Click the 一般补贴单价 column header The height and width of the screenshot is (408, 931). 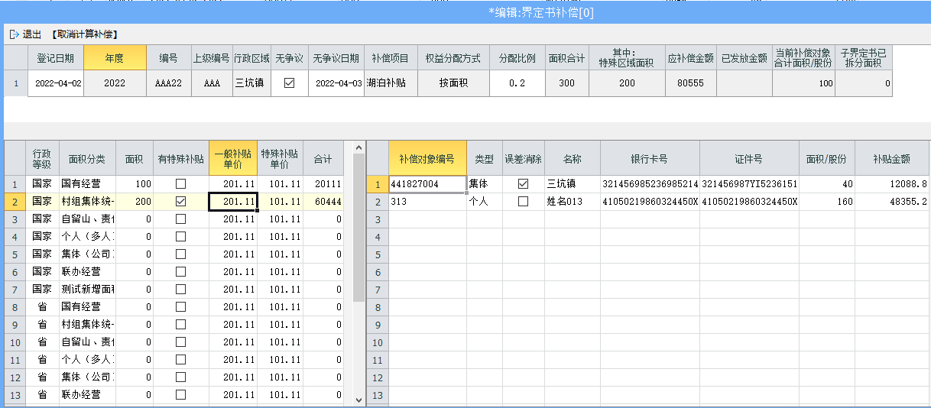click(x=232, y=158)
